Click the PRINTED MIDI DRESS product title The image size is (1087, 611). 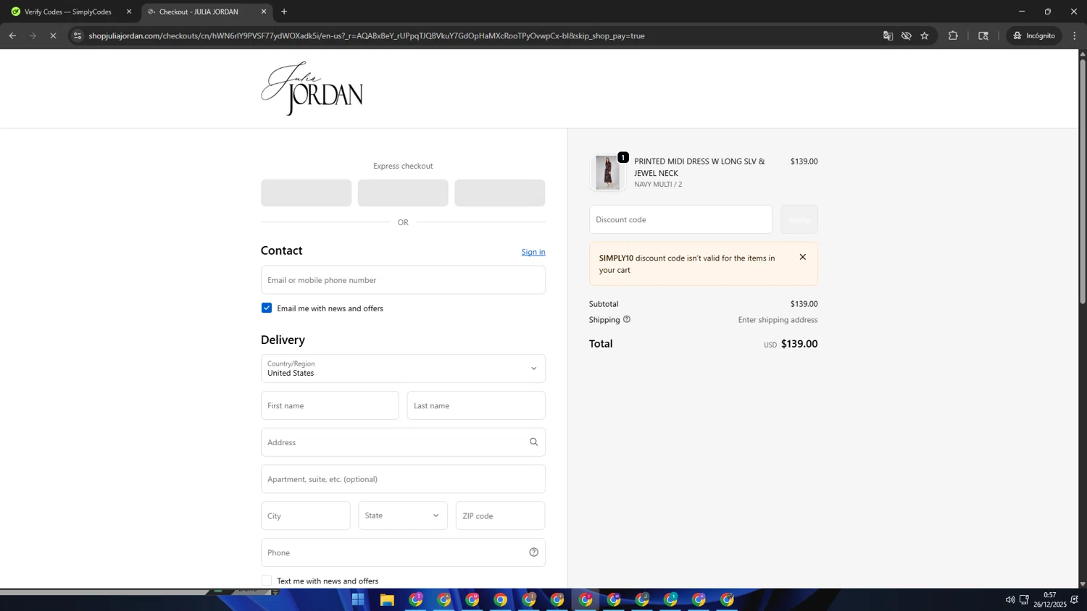699,167
